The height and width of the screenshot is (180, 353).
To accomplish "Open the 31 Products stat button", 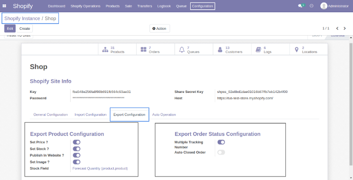I will [117, 49].
